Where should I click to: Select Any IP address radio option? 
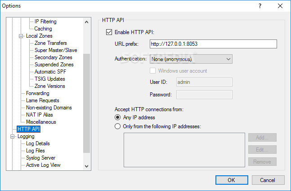117,117
